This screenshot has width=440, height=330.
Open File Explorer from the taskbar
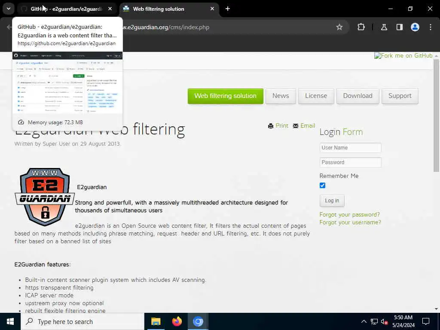(156, 321)
